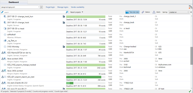Click the Forget login link
The image size is (193, 93).
click(x=50, y=7)
